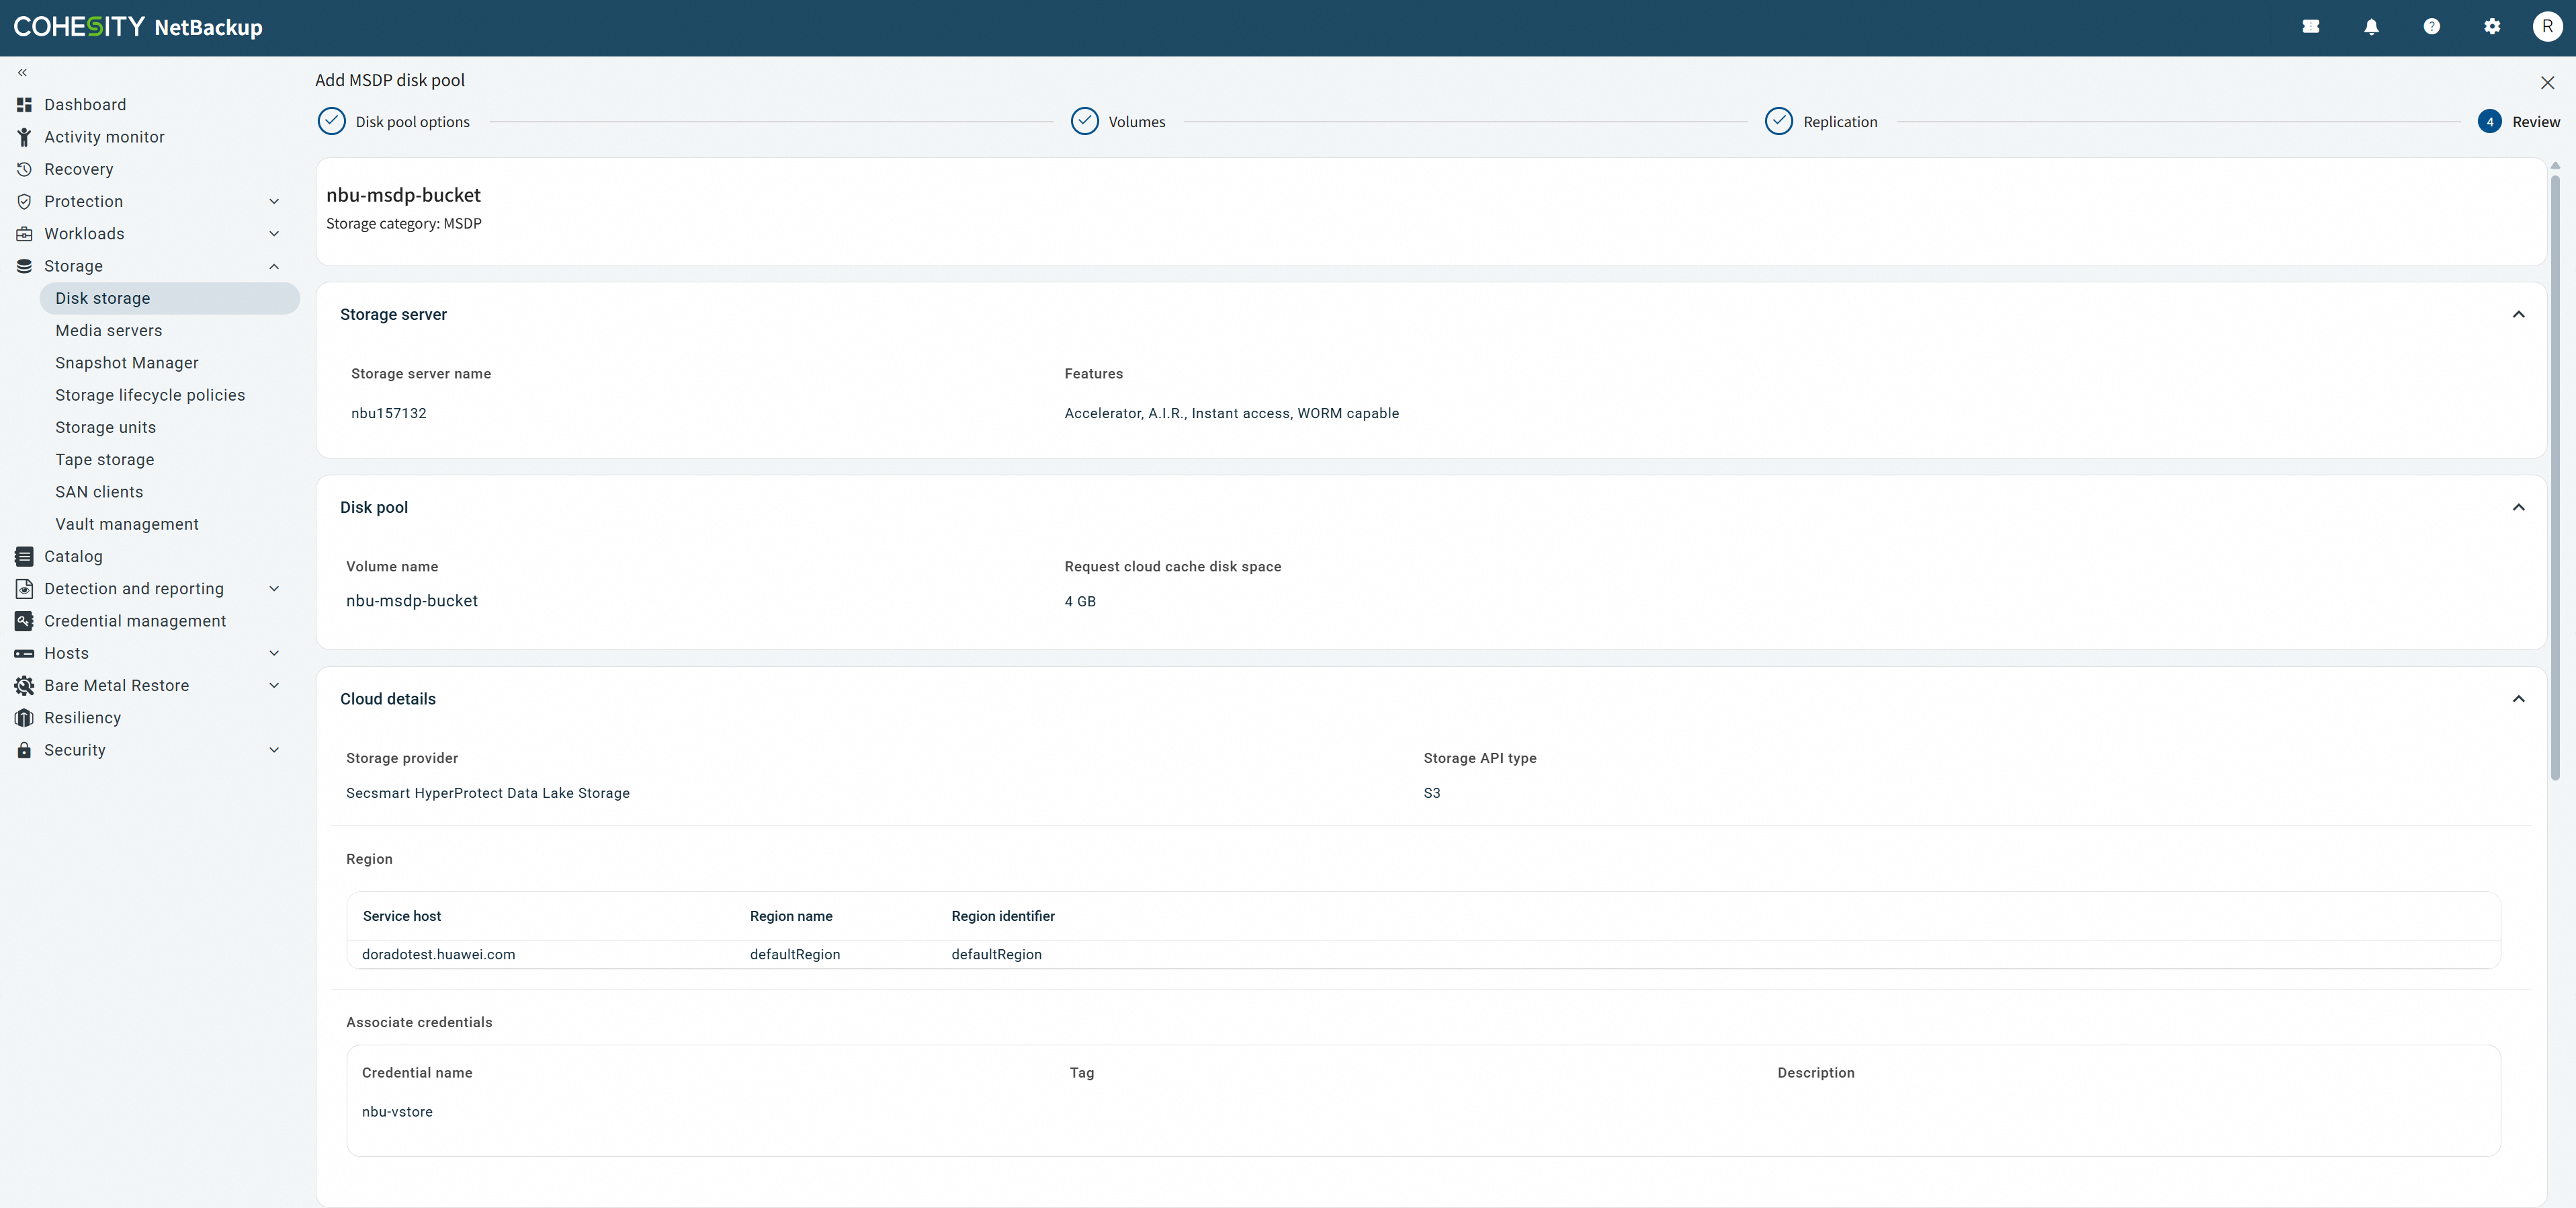Open Credential management label

(135, 620)
